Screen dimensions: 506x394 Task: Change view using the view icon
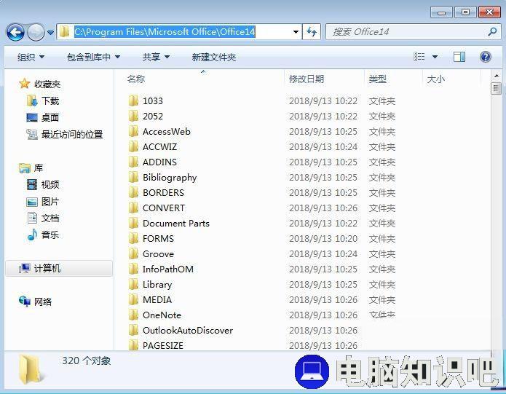tap(419, 57)
